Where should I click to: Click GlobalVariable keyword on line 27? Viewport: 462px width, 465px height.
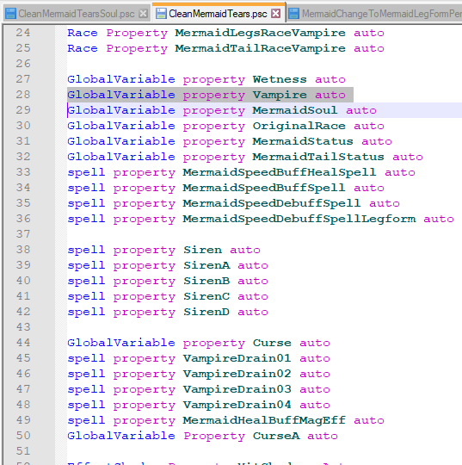point(121,79)
